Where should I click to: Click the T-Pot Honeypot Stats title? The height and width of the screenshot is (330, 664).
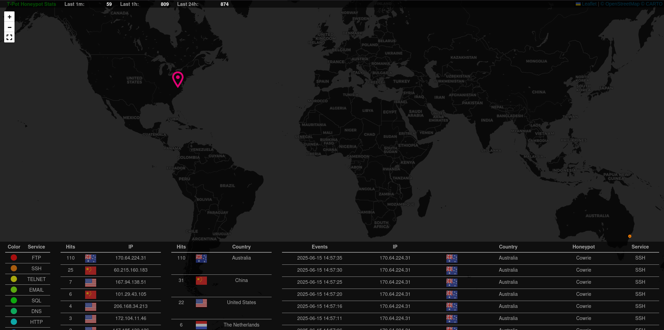[31, 4]
